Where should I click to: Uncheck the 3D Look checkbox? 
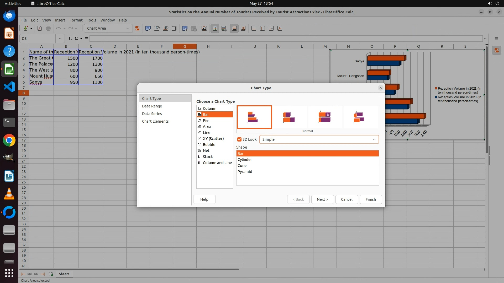tap(239, 139)
